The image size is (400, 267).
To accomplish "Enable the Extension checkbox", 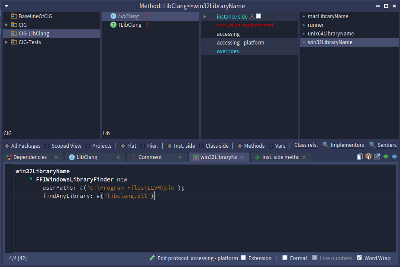I will [243, 258].
